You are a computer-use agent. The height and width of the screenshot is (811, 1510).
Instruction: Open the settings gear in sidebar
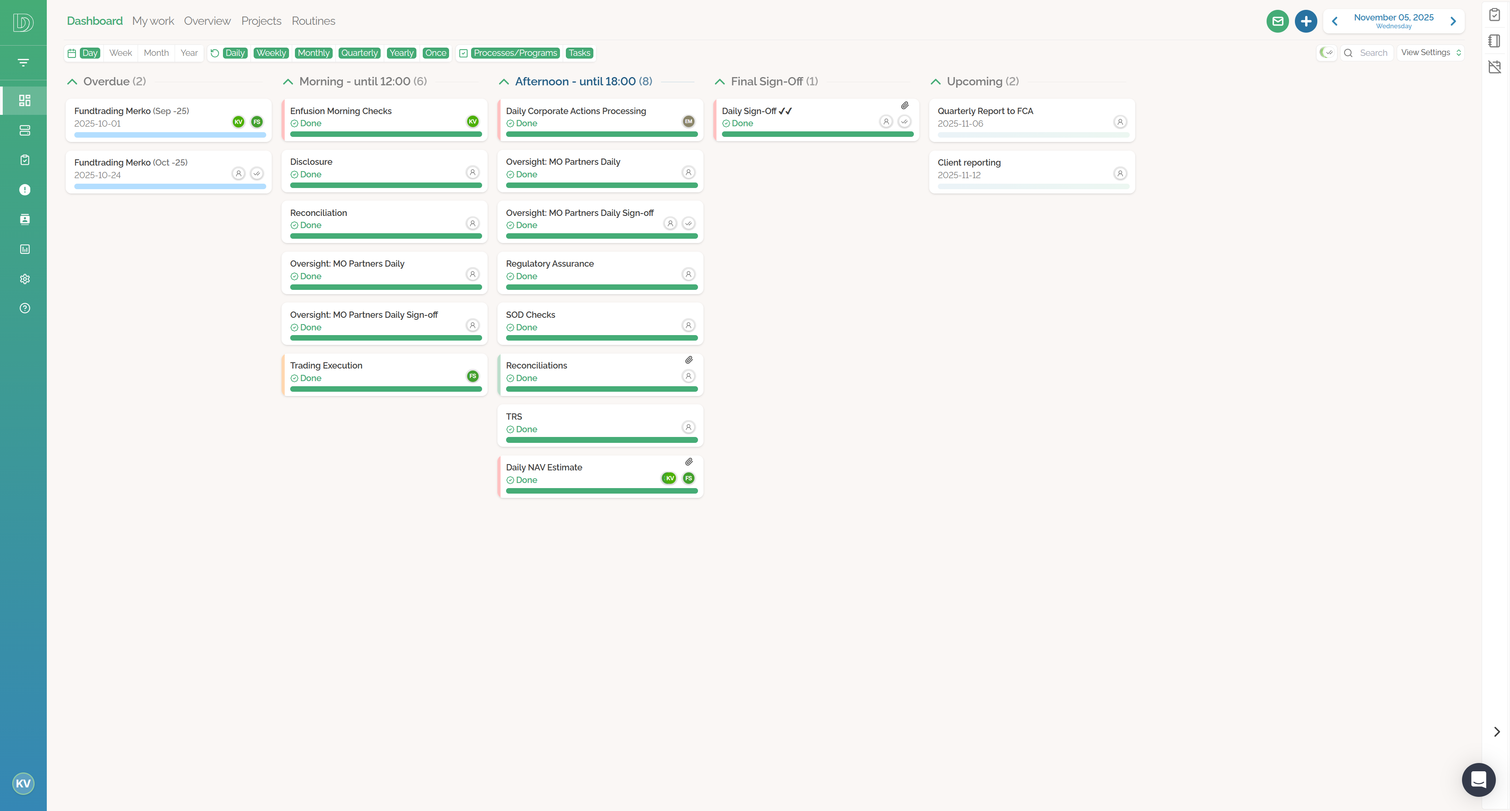tap(24, 278)
